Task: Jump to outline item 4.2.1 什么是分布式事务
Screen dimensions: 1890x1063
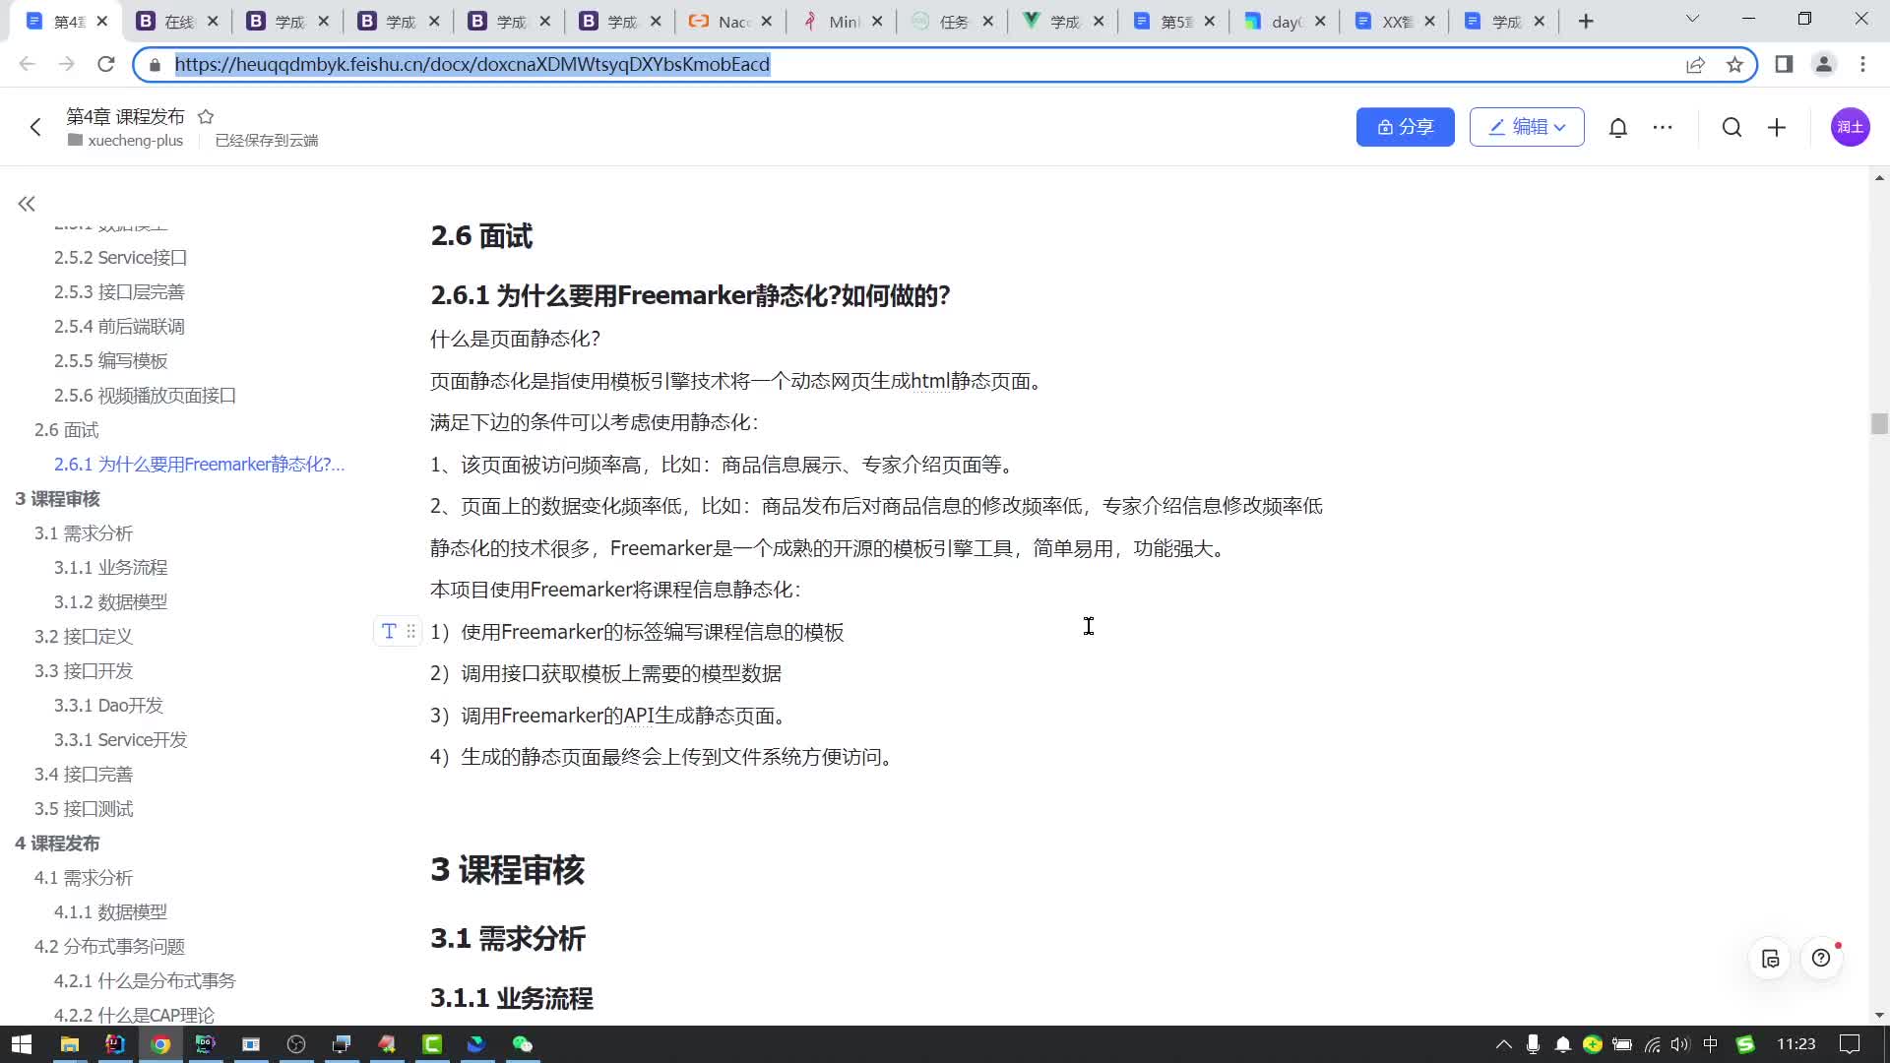Action: pyautogui.click(x=145, y=981)
